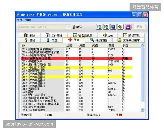Select row (F1) 未知的属性
The image size is (164, 131).
coord(77,110)
